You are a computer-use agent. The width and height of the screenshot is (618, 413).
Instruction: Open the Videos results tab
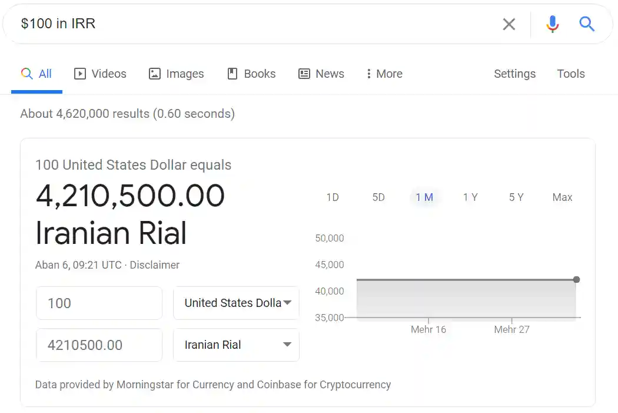tap(101, 74)
